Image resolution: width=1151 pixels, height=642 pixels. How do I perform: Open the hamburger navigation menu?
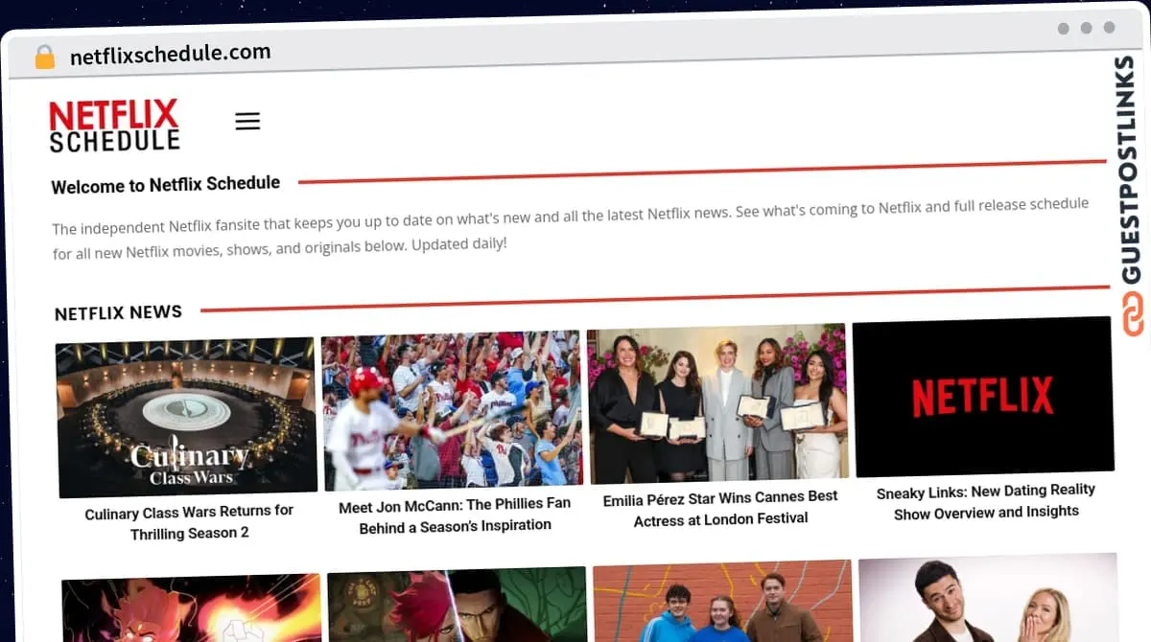click(x=247, y=121)
